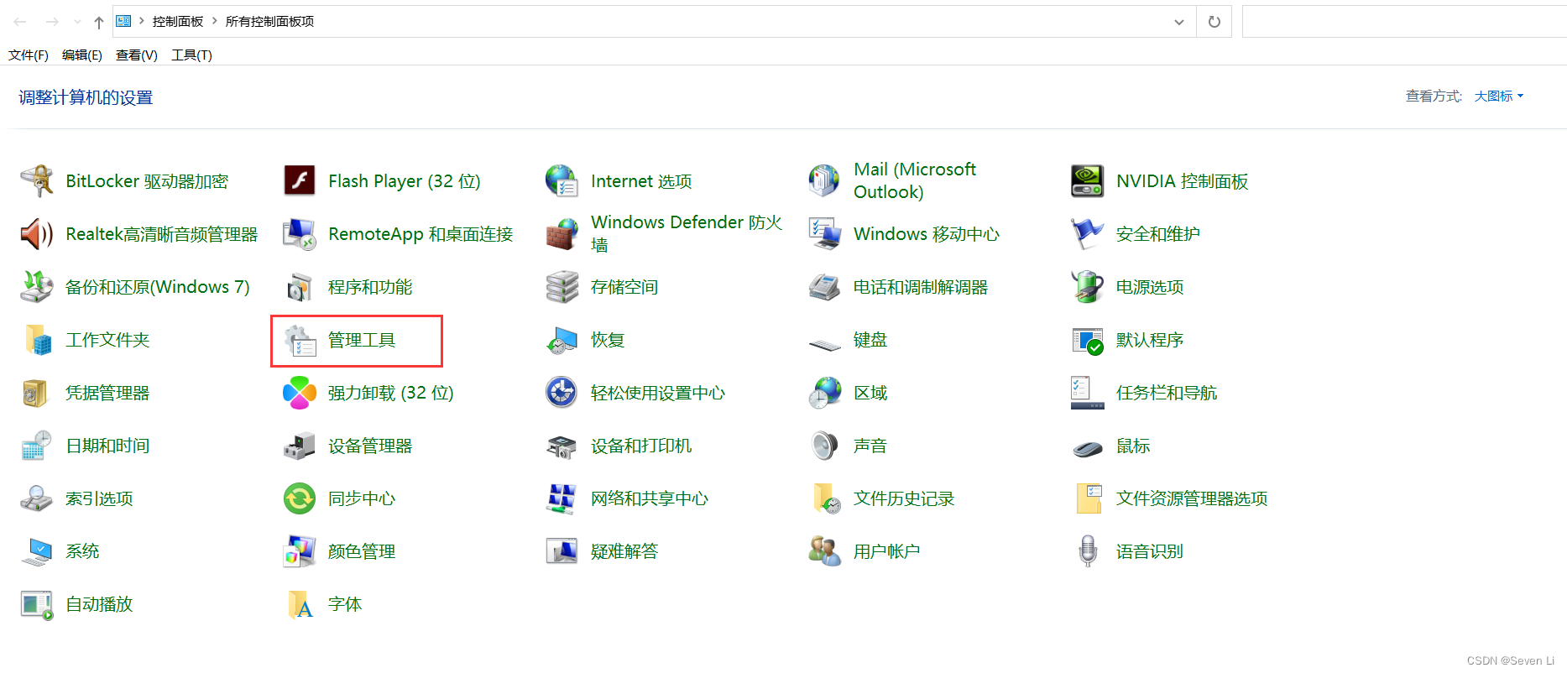1567x673 pixels.
Task: Open the 程序和功能 icon
Action: click(300, 286)
